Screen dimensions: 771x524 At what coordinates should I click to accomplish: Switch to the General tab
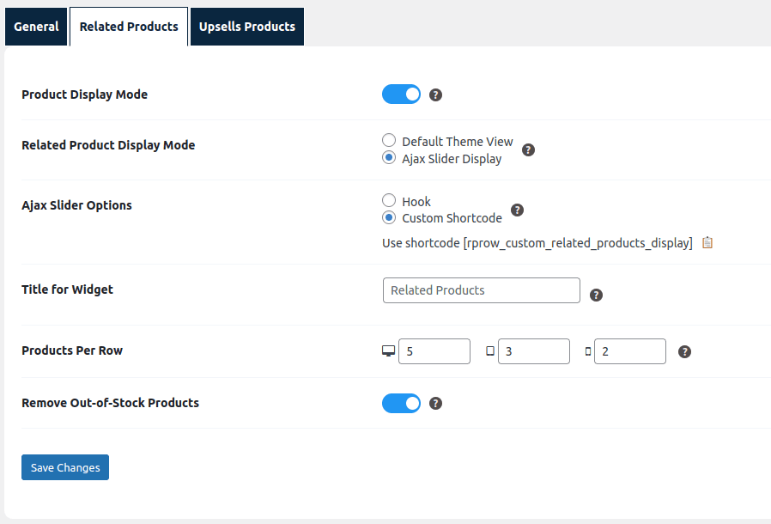click(36, 27)
